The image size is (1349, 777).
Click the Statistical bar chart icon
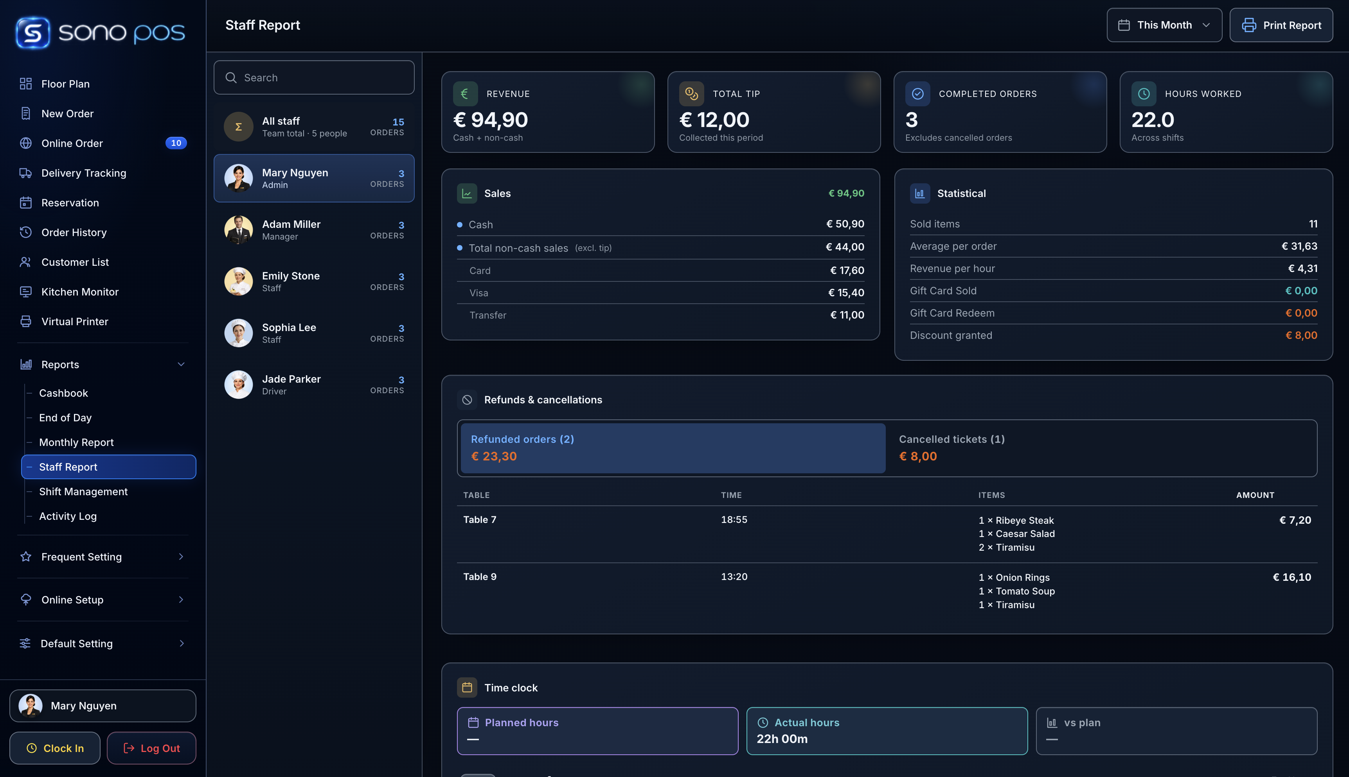920,194
